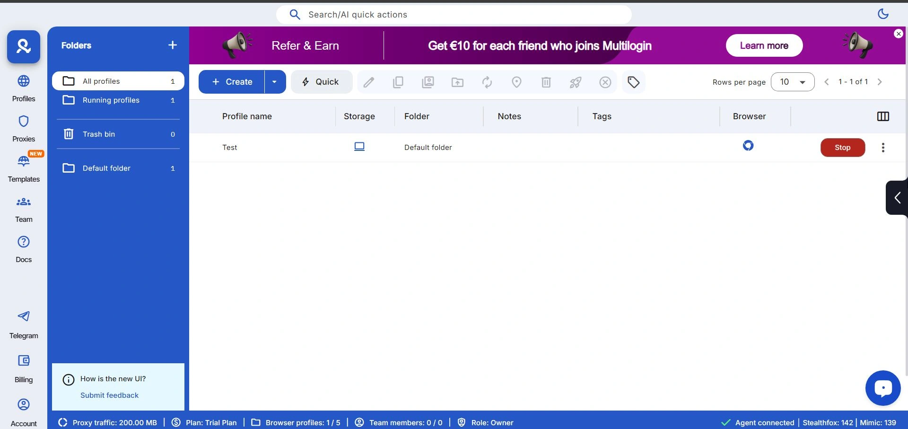Click the clone profile icon in toolbar
This screenshot has height=429, width=908.
coord(398,82)
